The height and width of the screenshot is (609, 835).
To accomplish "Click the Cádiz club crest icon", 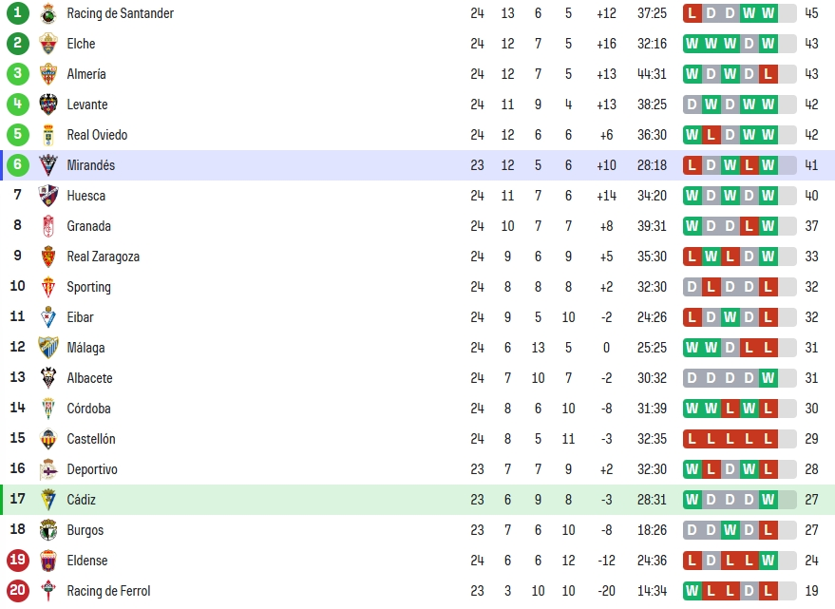I will (48, 499).
